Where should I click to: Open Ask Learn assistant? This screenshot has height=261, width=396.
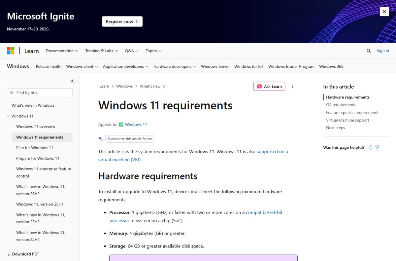pos(269,86)
